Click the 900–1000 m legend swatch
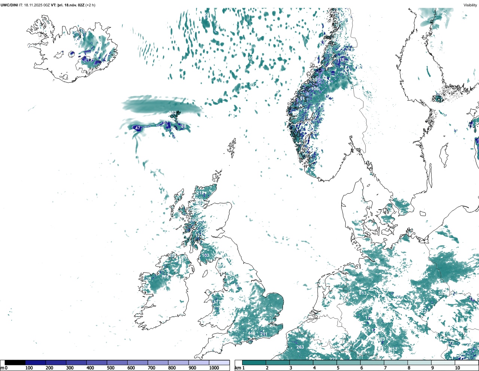 [x=199, y=362]
